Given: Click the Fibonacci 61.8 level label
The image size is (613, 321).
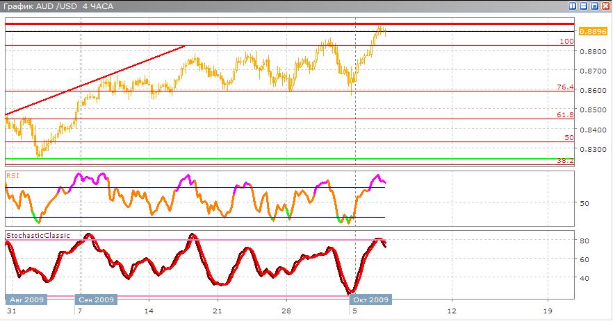Looking at the screenshot, I should point(565,115).
